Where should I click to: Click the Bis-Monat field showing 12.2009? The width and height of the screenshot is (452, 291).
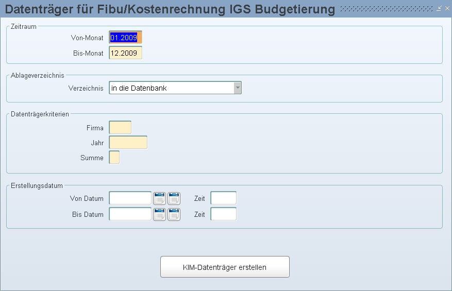pyautogui.click(x=125, y=53)
